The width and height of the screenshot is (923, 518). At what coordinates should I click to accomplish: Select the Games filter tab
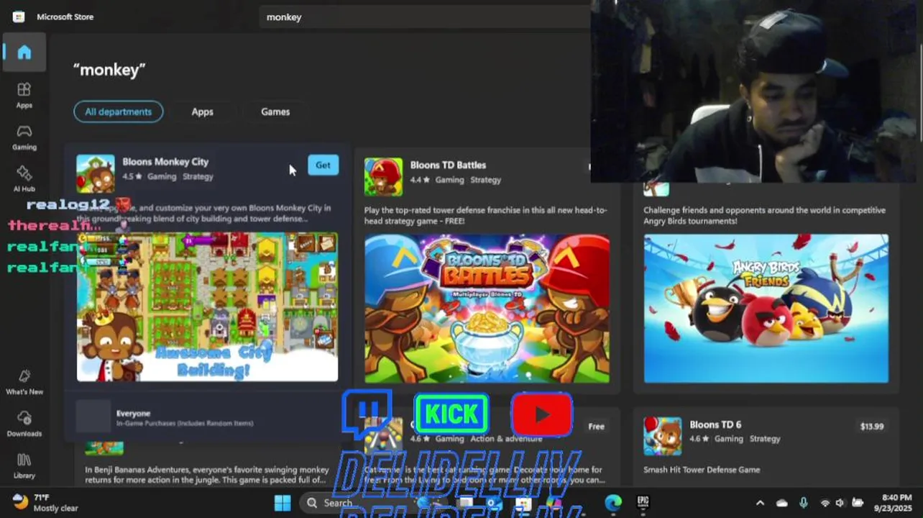[x=275, y=112]
